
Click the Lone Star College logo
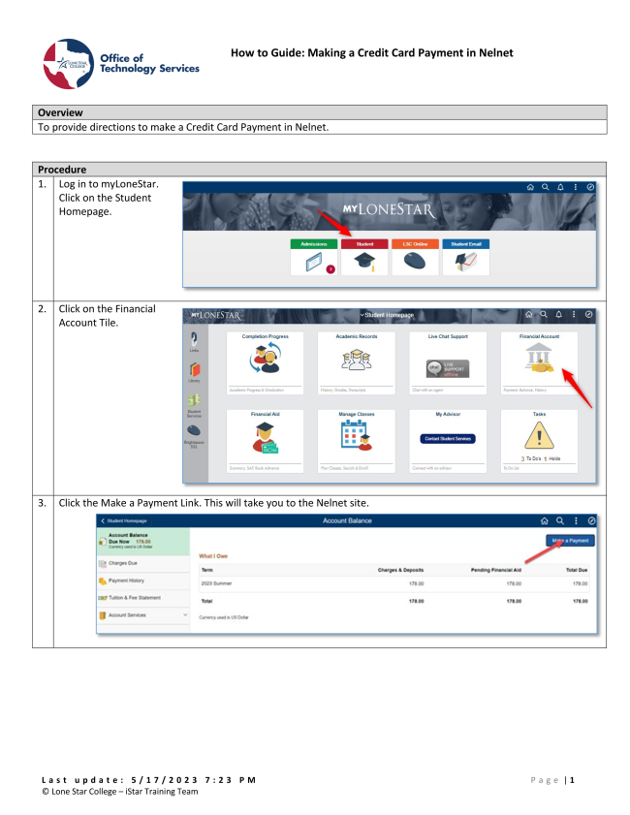tap(69, 63)
